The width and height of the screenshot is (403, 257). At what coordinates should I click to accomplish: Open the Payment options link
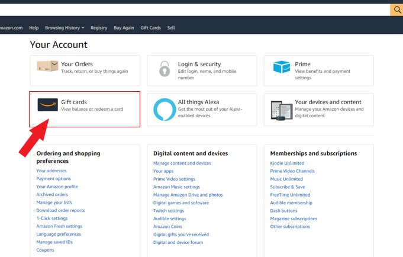[x=53, y=179]
